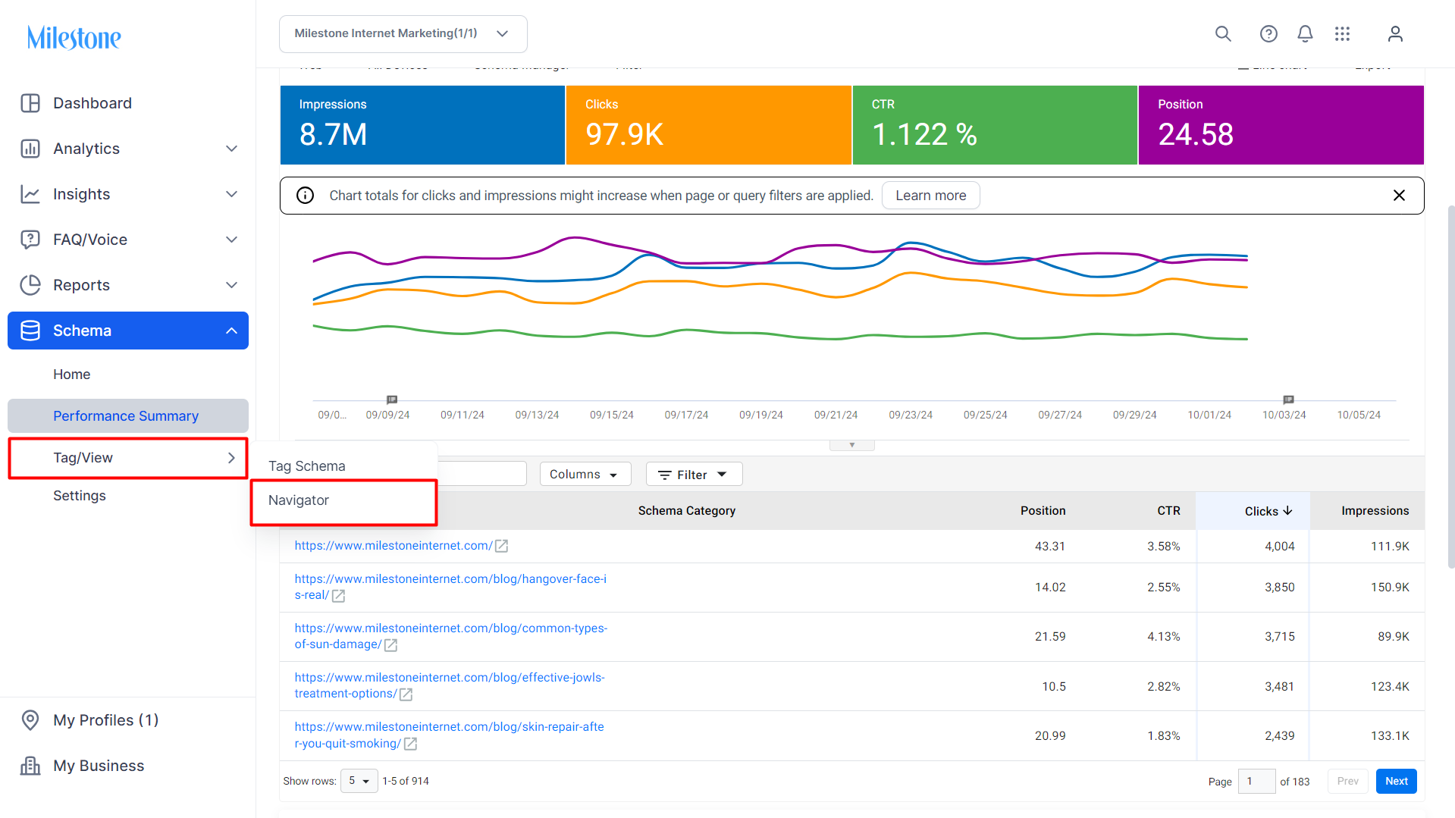The image size is (1455, 818).
Task: Toggle the Impressions metric card
Action: 422,125
